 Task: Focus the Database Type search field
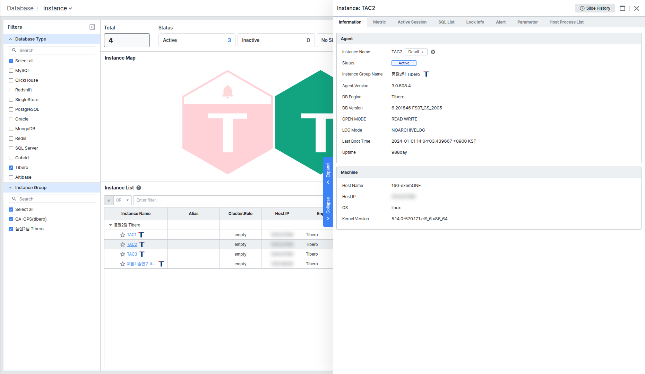point(52,50)
